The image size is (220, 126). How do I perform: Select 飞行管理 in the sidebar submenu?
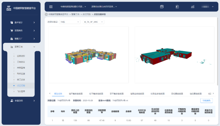(x=21, y=91)
